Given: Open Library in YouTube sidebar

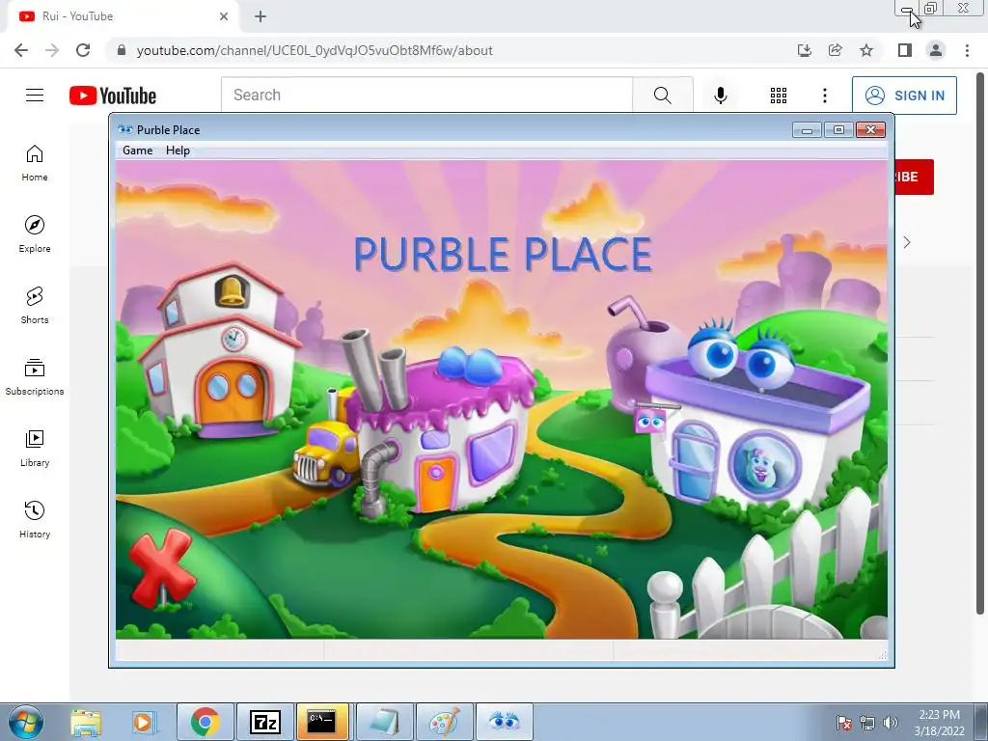Looking at the screenshot, I should (35, 448).
